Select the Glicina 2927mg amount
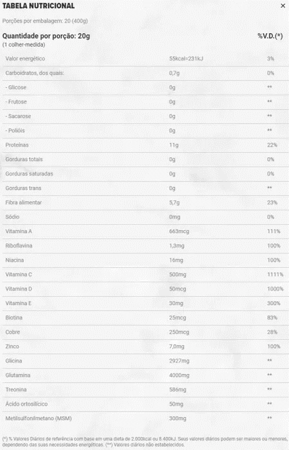This screenshot has width=289, height=450. click(179, 361)
